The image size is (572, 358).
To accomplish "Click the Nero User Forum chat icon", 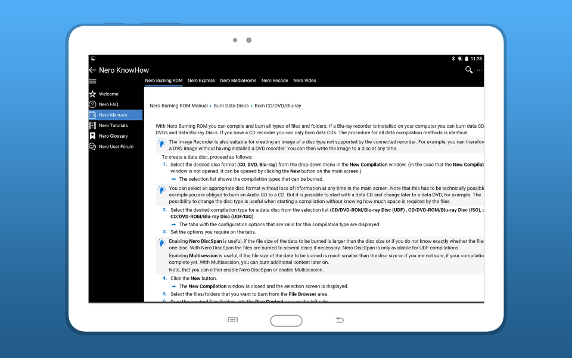I will 92,146.
